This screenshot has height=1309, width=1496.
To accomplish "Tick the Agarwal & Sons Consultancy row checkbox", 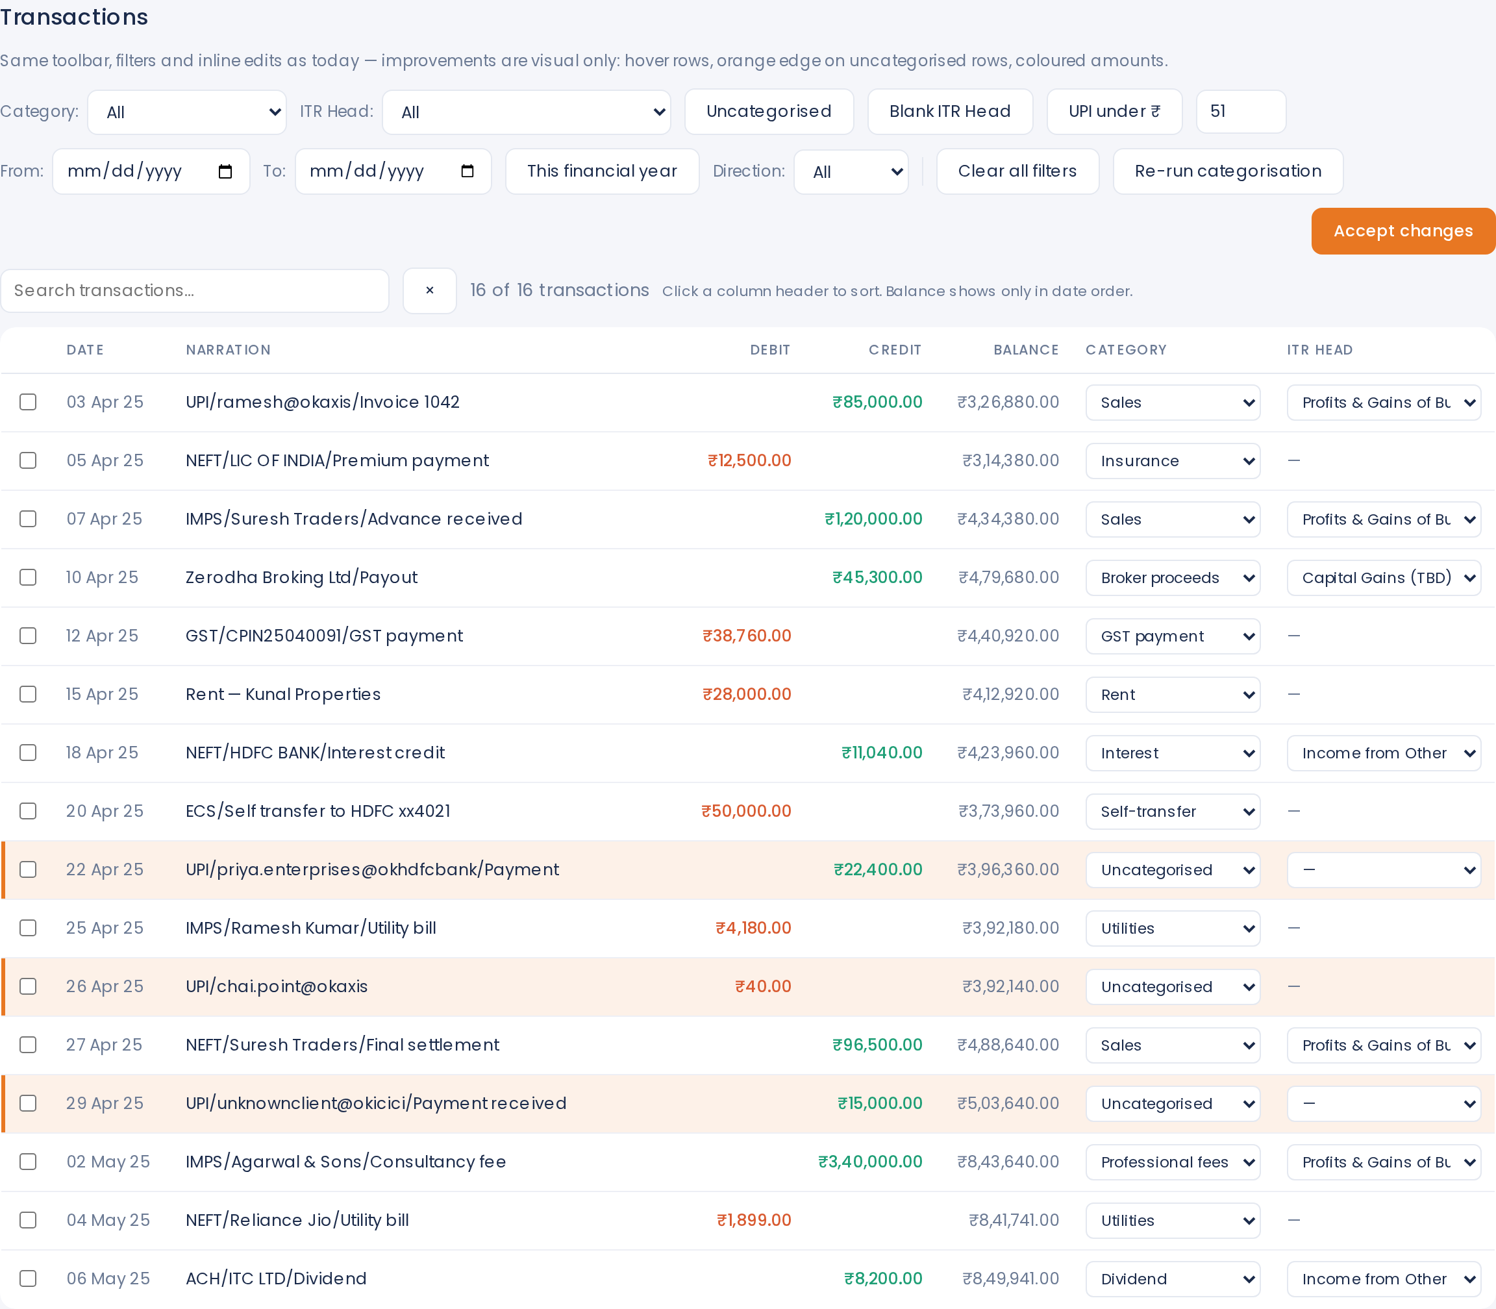I will pyautogui.click(x=28, y=1162).
